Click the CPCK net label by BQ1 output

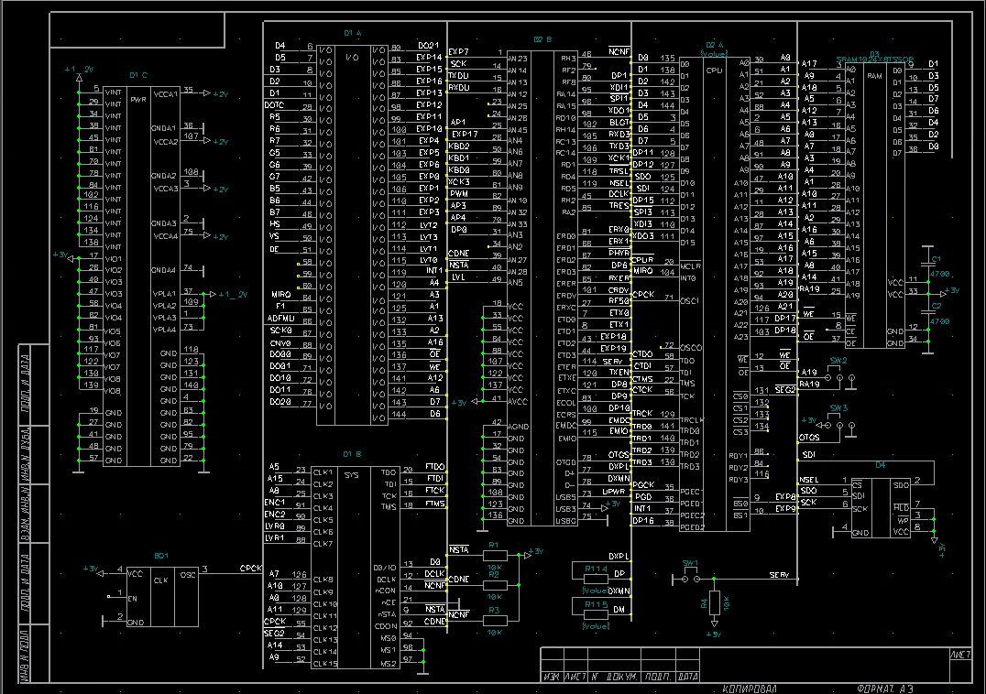[x=251, y=568]
